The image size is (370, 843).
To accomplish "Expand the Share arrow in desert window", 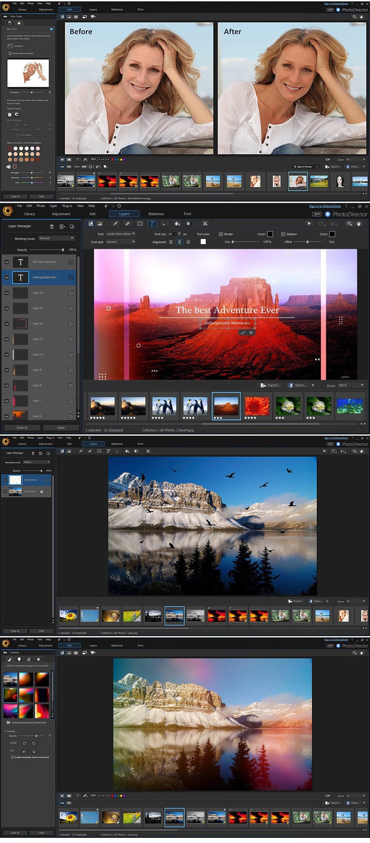I will pos(313,385).
